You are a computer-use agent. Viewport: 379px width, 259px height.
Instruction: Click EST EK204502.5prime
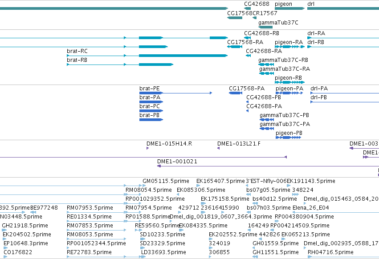coord(27,235)
